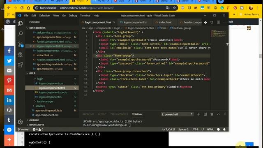
Task: Open the Manage gear in activity bar
Action: pos(20,122)
